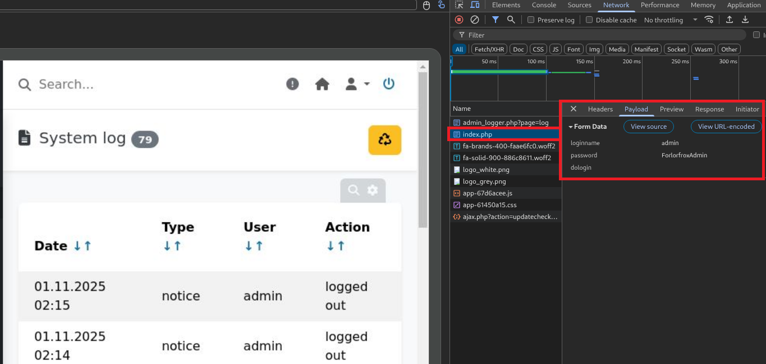Collapse the Form Data section

pos(588,127)
